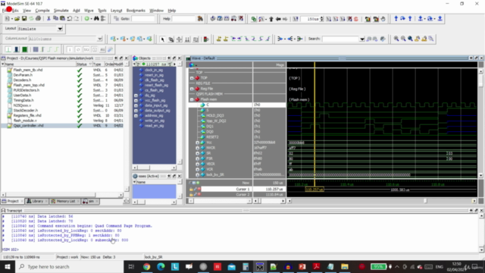Viewport: 485px width, 273px height.
Task: Open the Simulate menu
Action: 61,11
